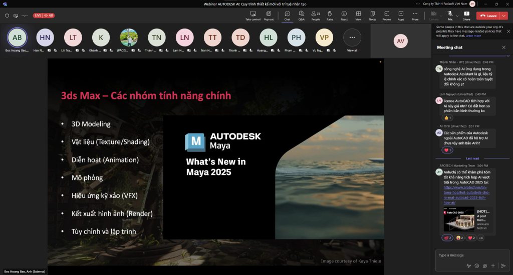Open the Apps menu

(x=401, y=15)
